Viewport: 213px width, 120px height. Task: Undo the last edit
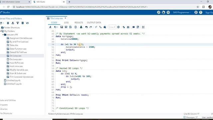[x=87, y=27]
